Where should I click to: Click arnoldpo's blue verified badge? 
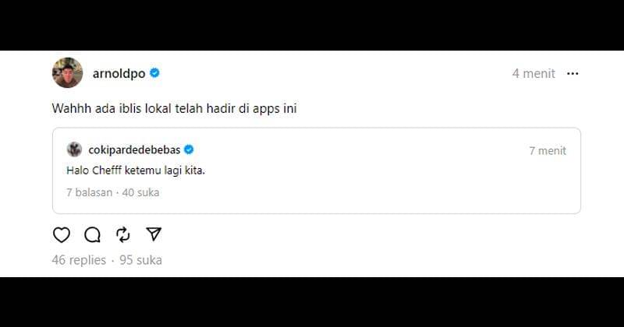pos(155,73)
